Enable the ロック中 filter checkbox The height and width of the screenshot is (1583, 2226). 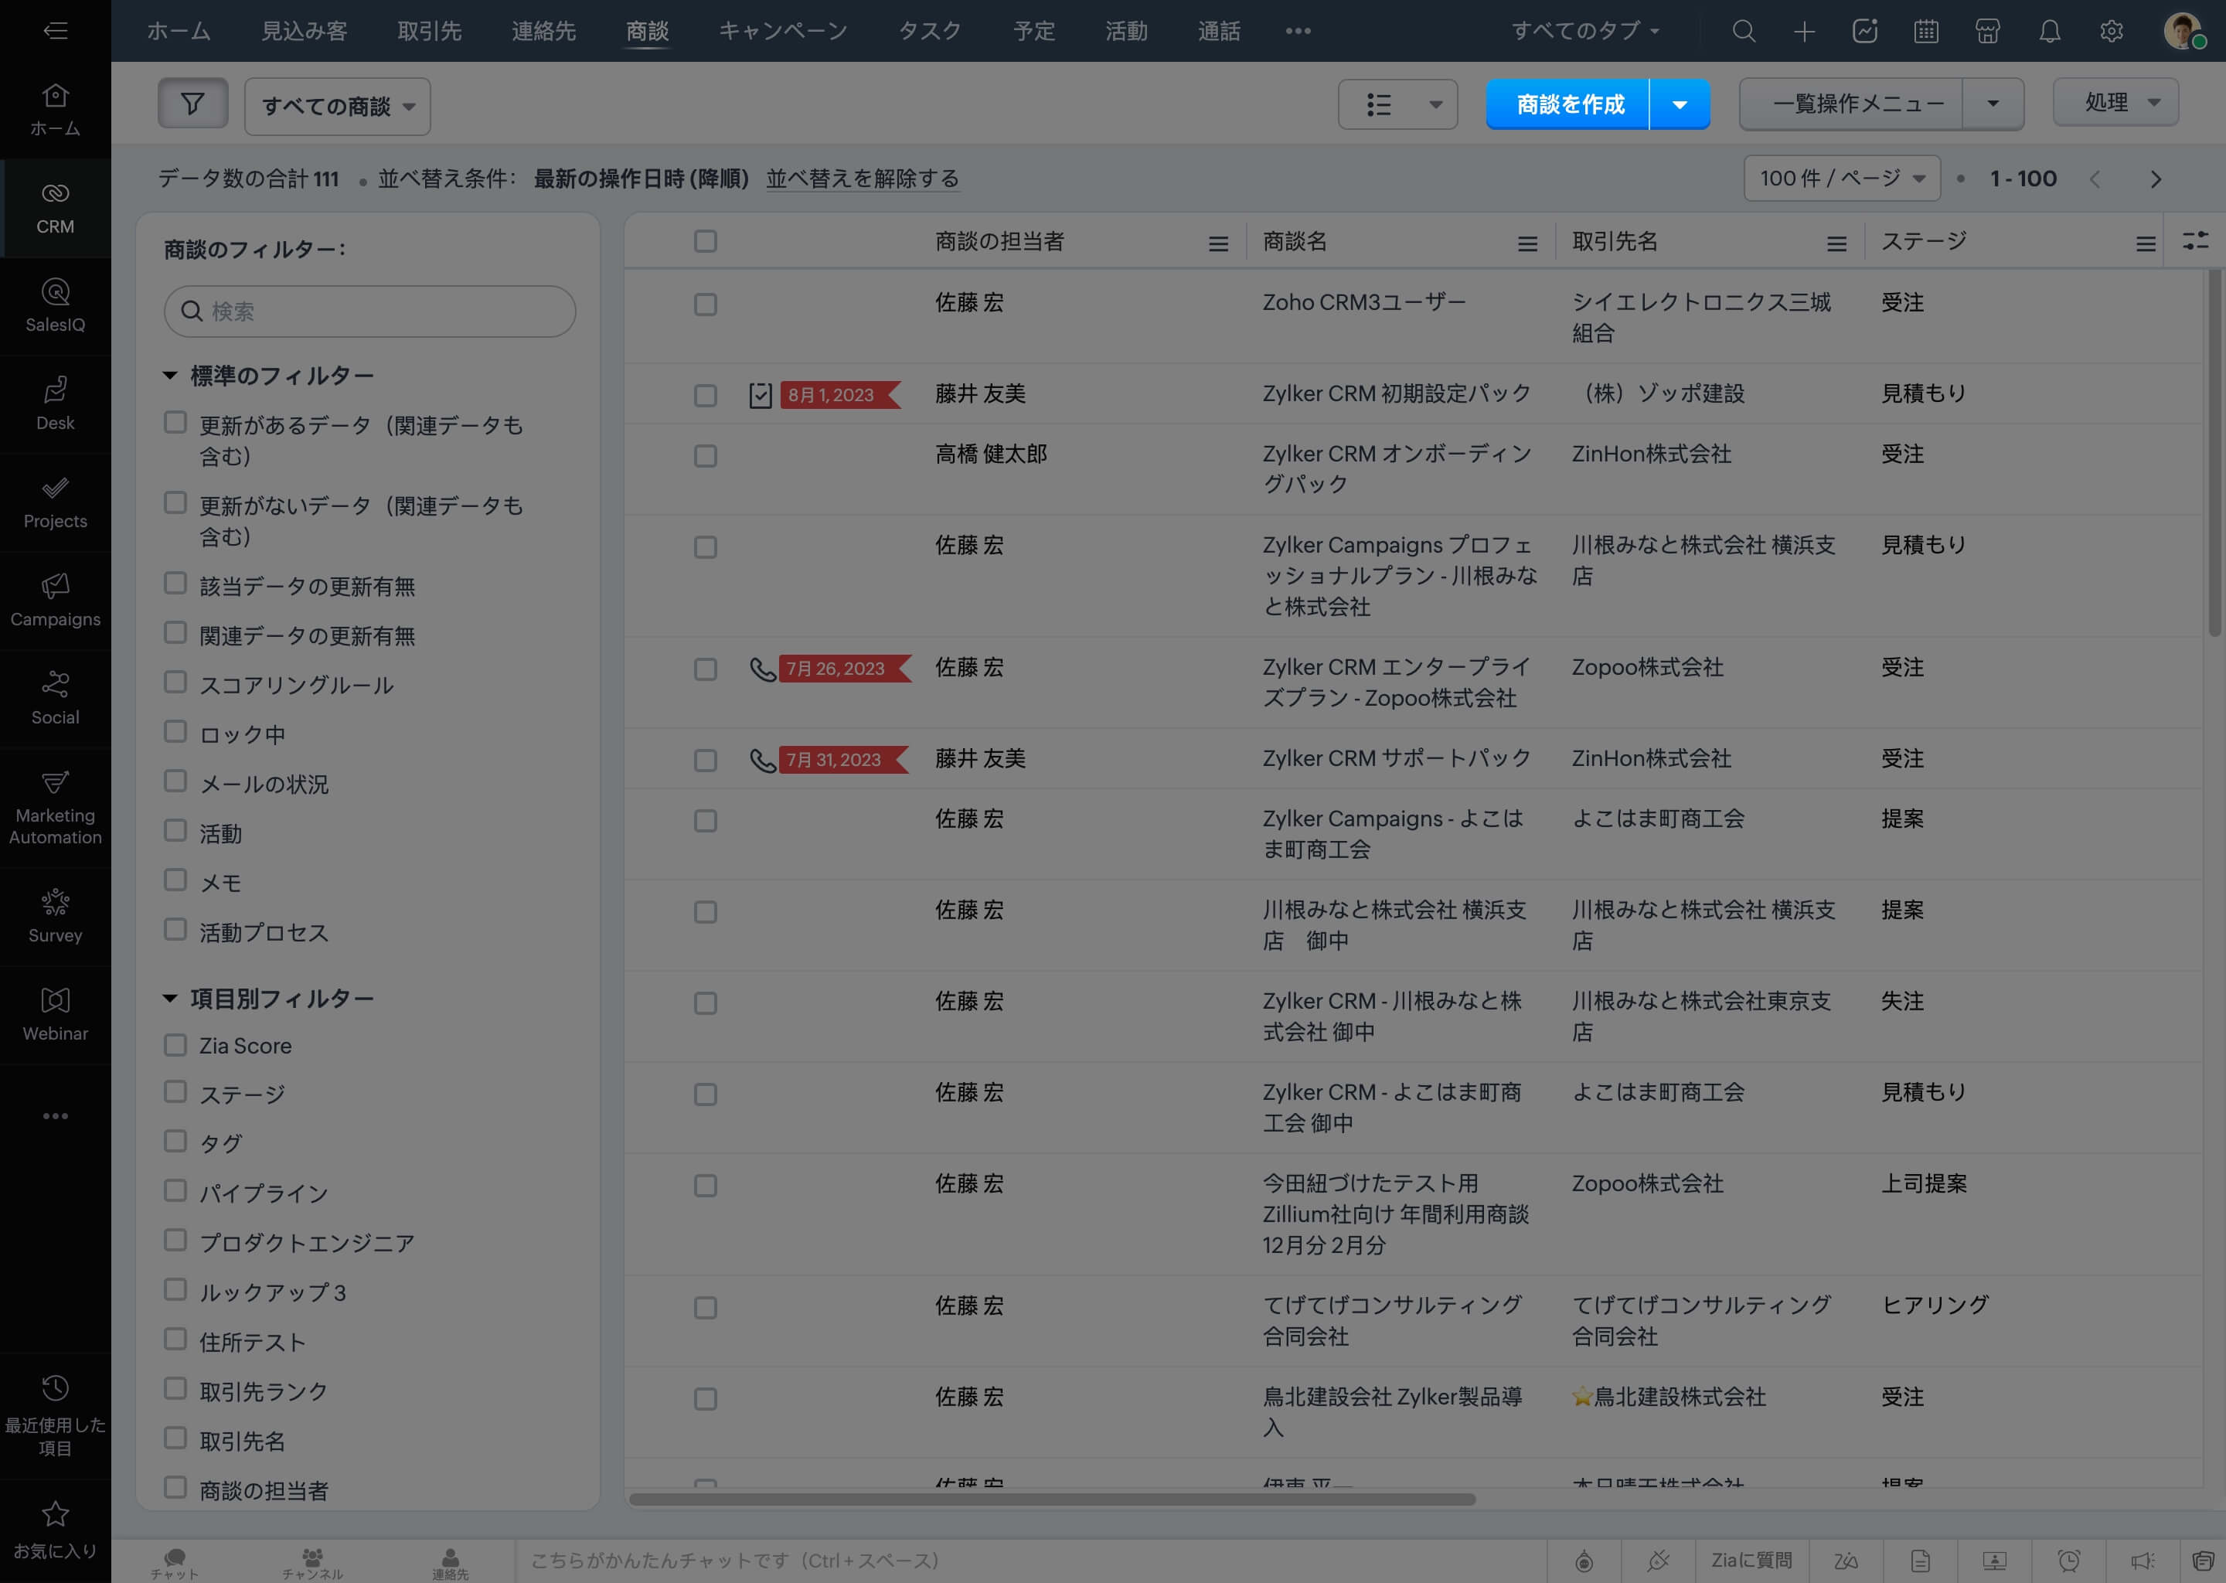(x=175, y=731)
